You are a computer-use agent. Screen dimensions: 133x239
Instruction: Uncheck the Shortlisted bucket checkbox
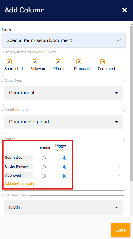[x=9, y=62]
